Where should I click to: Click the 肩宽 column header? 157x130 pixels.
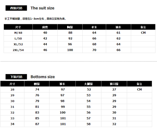[45, 27]
